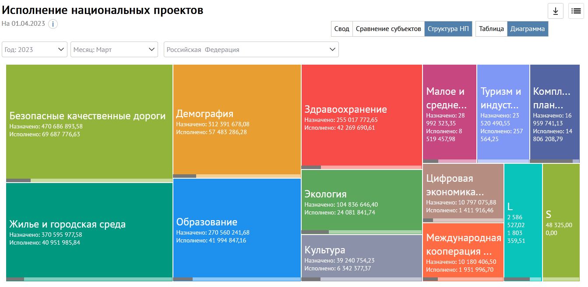This screenshot has height=287, width=588.
Task: Open the blue Образование block
Action: pyautogui.click(x=237, y=228)
